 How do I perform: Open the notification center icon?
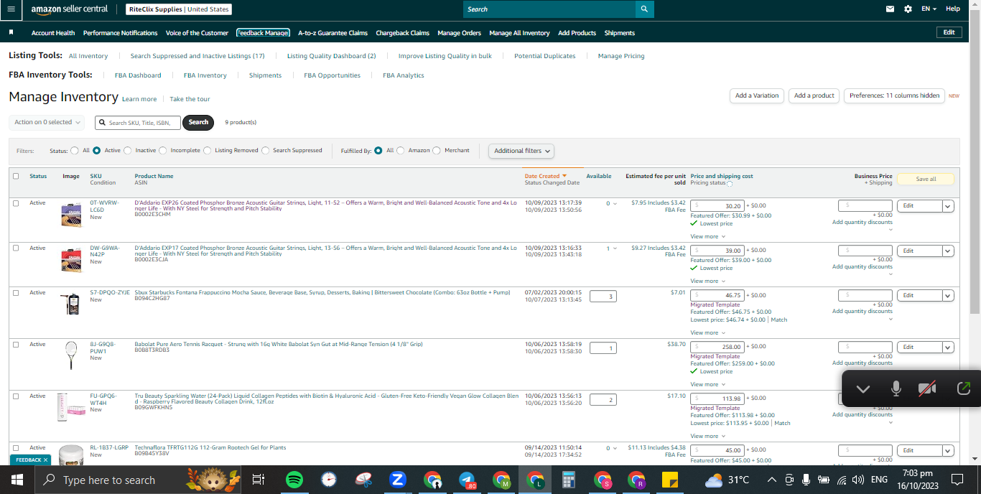(957, 480)
